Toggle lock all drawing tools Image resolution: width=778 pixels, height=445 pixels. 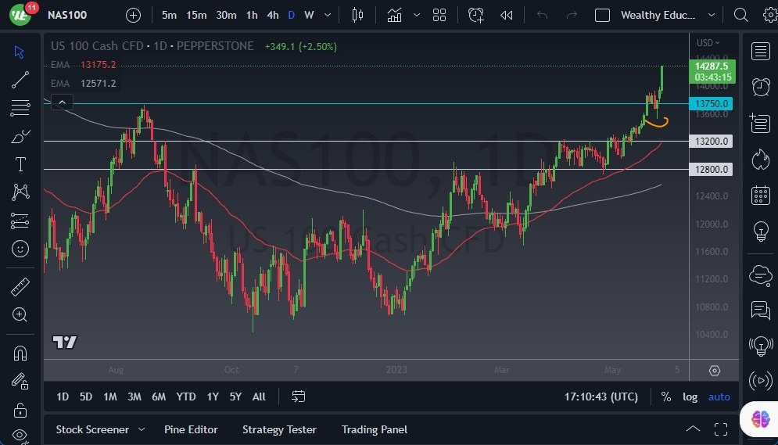20,410
